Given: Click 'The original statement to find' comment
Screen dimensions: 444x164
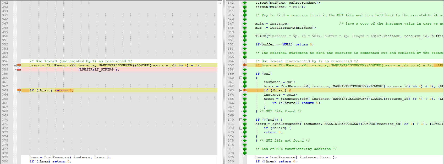Looking at the screenshot, I should point(349,53).
